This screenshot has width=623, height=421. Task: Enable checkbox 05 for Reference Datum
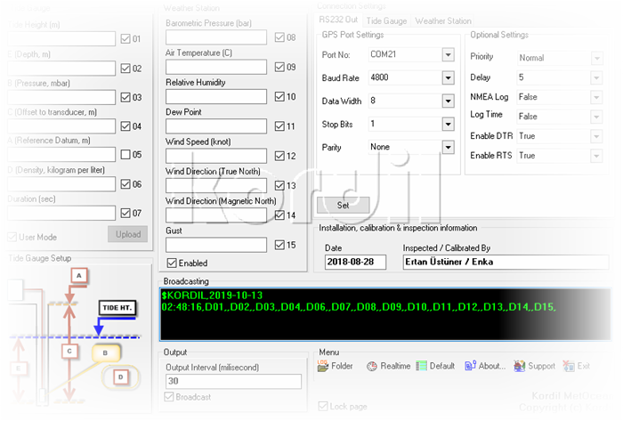tap(125, 155)
